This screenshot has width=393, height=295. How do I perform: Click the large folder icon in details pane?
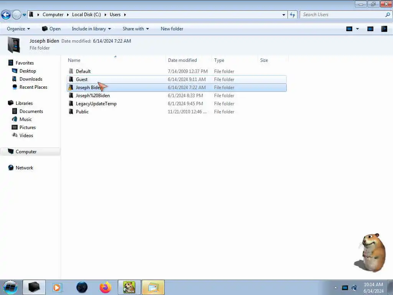tap(14, 45)
